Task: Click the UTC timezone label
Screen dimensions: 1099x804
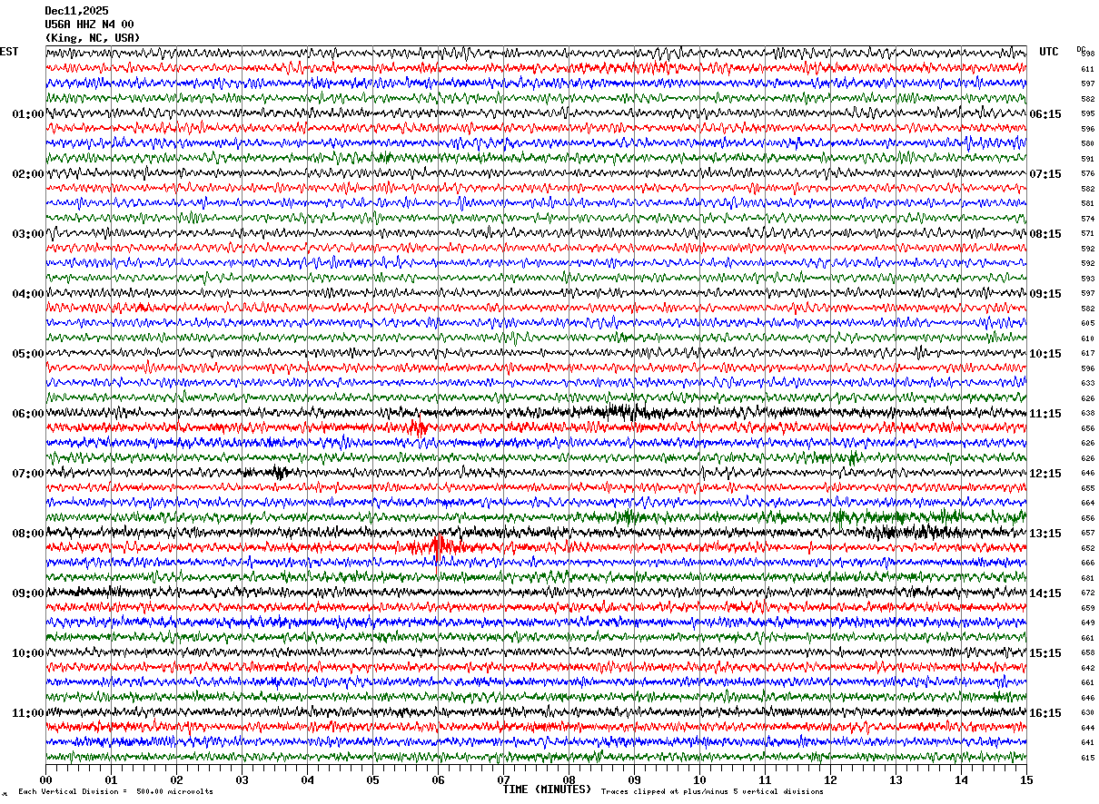Action: tap(1049, 52)
